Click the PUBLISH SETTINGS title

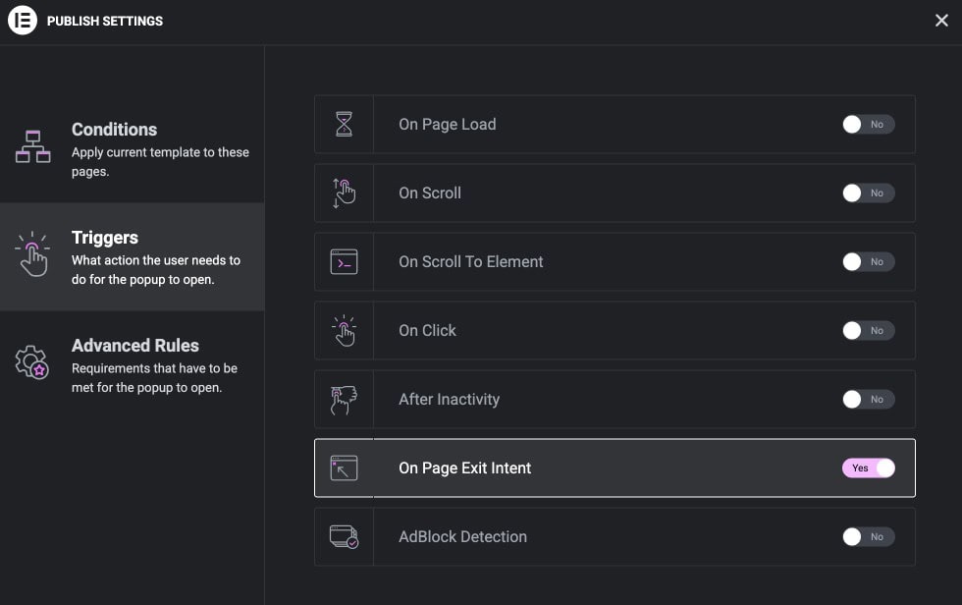[x=105, y=21]
